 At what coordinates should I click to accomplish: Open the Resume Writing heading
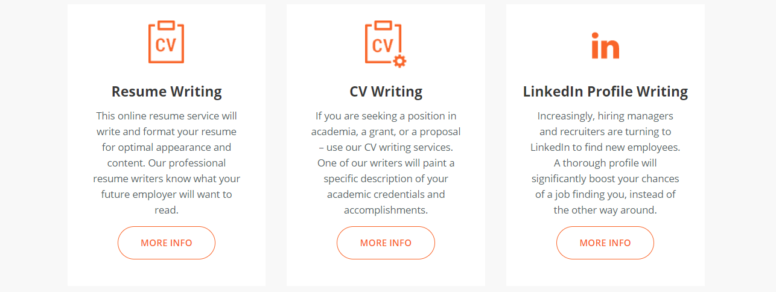pyautogui.click(x=167, y=92)
